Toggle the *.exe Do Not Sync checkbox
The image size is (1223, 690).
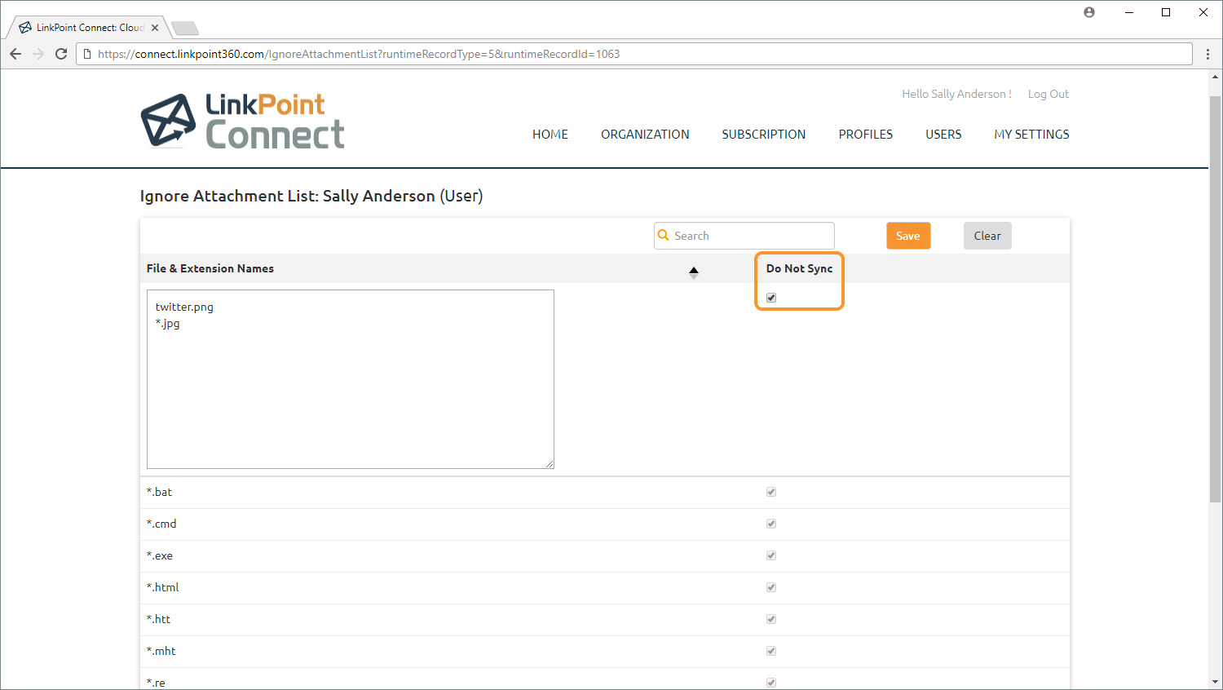tap(771, 555)
